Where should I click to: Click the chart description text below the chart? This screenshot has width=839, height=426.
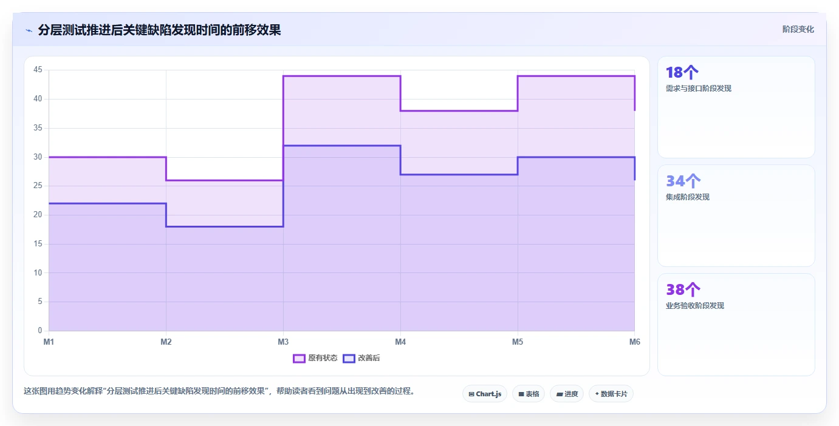(221, 391)
